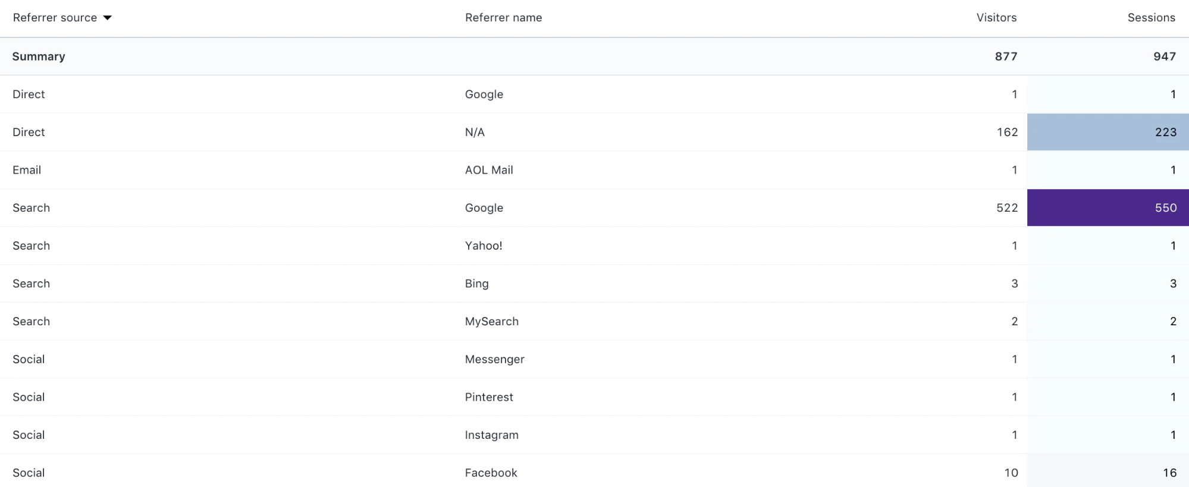Sort table by Sessions column header

(x=1151, y=18)
